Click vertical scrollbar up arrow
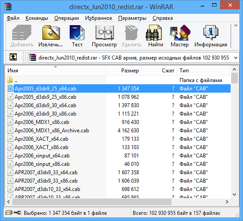243x221 pixels. [234, 69]
